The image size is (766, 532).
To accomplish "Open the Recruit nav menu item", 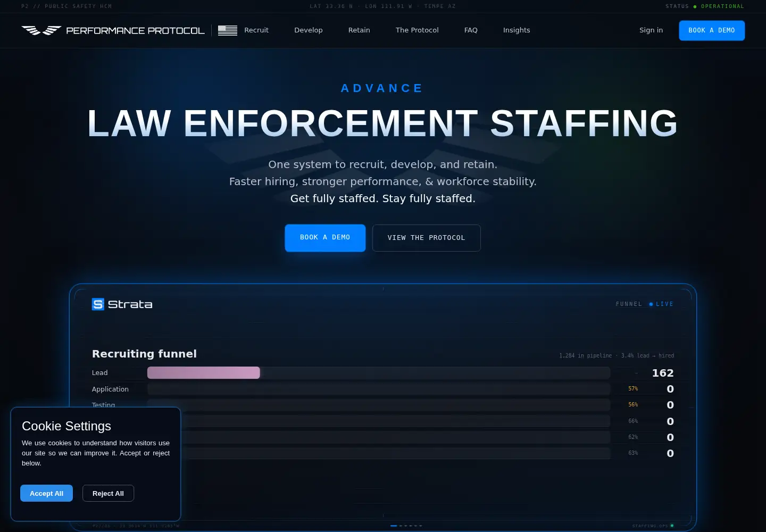I will point(256,30).
